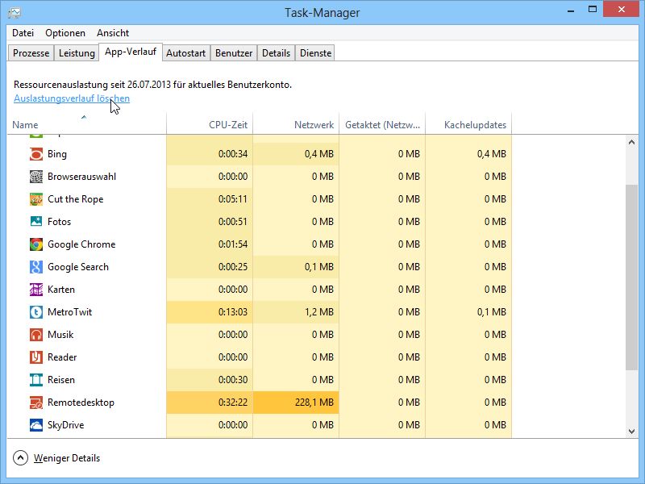Select the Browserauswahl row name
Screen dimensions: 645x484
82,177
